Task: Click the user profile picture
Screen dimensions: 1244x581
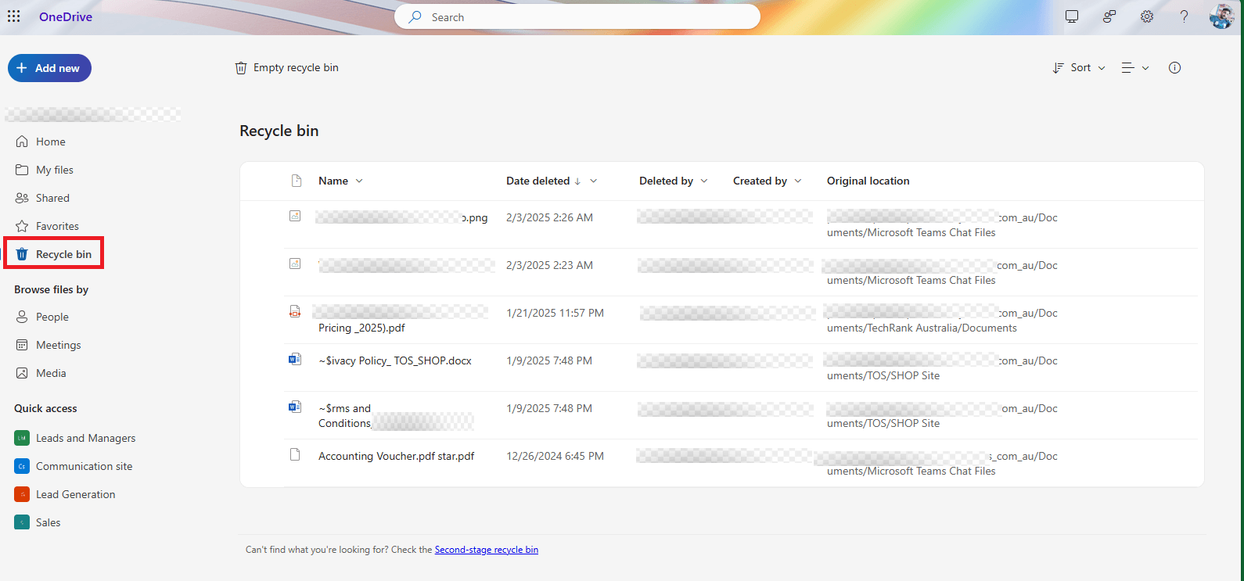Action: 1221,16
